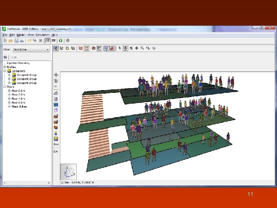Choose the four-arrow pan view tool
Viewport: 277px width, 208px height.
click(x=137, y=48)
